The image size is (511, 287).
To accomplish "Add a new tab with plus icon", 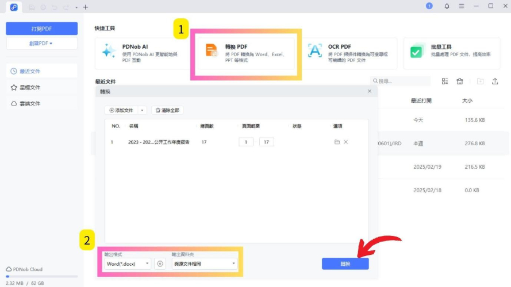I will 86,7.
